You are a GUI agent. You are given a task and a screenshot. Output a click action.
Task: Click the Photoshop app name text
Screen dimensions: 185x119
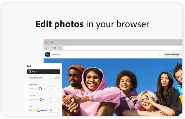pos(56,54)
